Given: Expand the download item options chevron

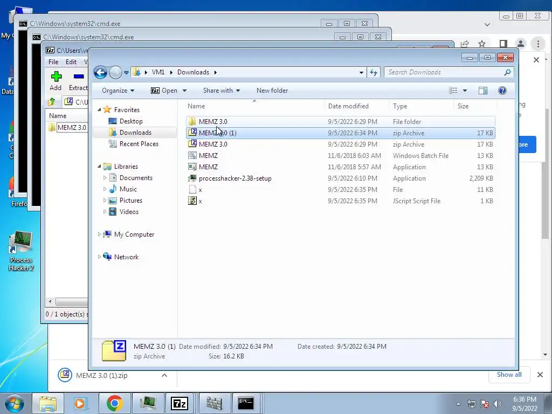Looking at the screenshot, I should click(x=164, y=375).
